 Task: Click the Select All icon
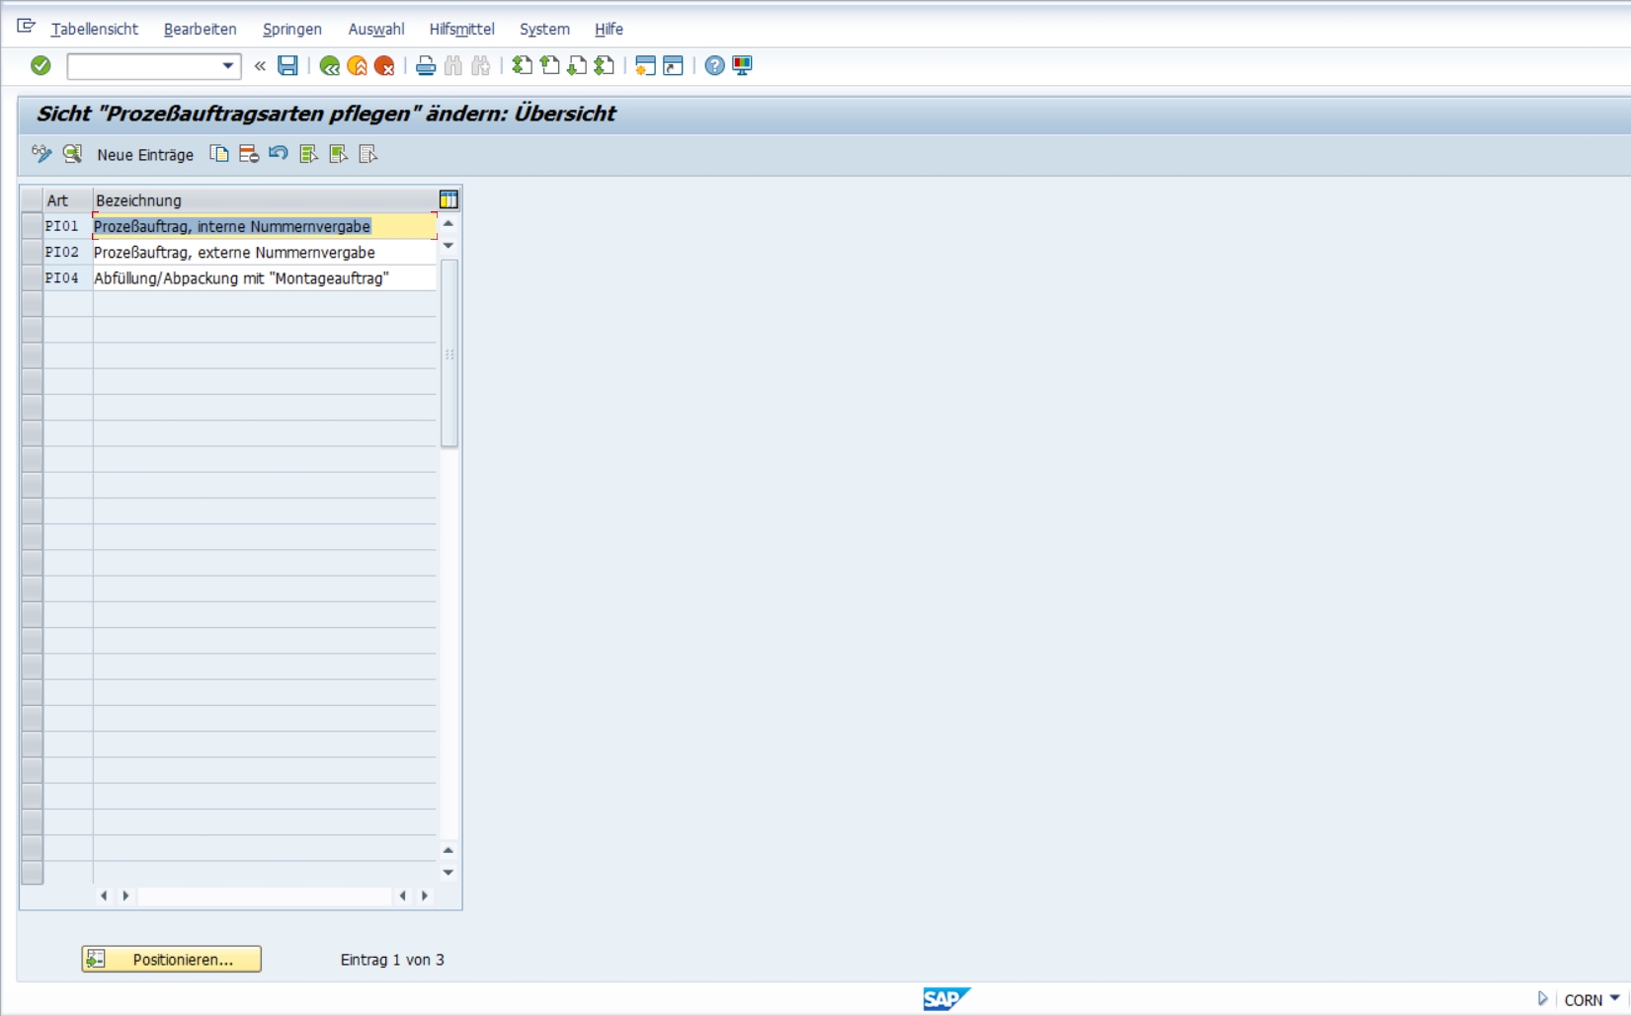(308, 154)
